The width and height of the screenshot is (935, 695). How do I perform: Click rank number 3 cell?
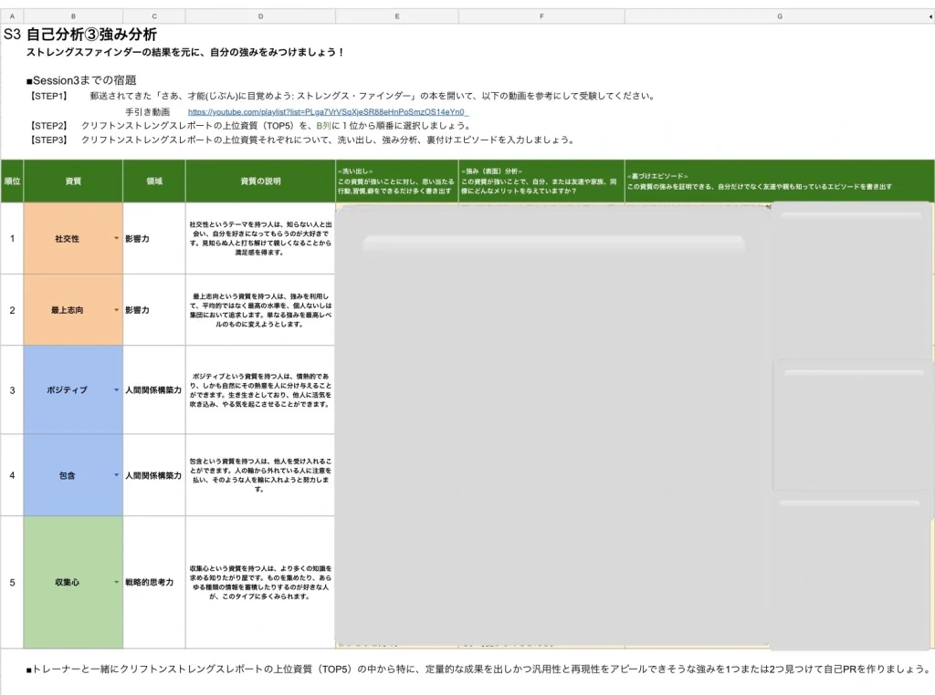pyautogui.click(x=12, y=390)
